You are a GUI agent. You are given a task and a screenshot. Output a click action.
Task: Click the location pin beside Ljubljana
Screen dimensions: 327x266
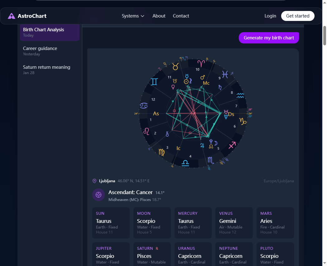coord(94,181)
